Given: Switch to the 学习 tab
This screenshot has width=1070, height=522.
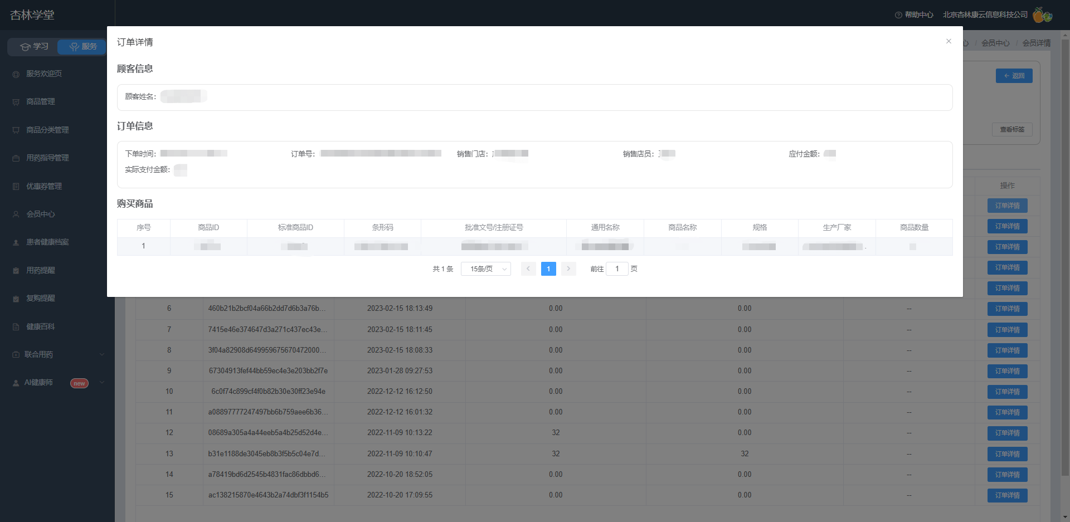Looking at the screenshot, I should tap(33, 47).
